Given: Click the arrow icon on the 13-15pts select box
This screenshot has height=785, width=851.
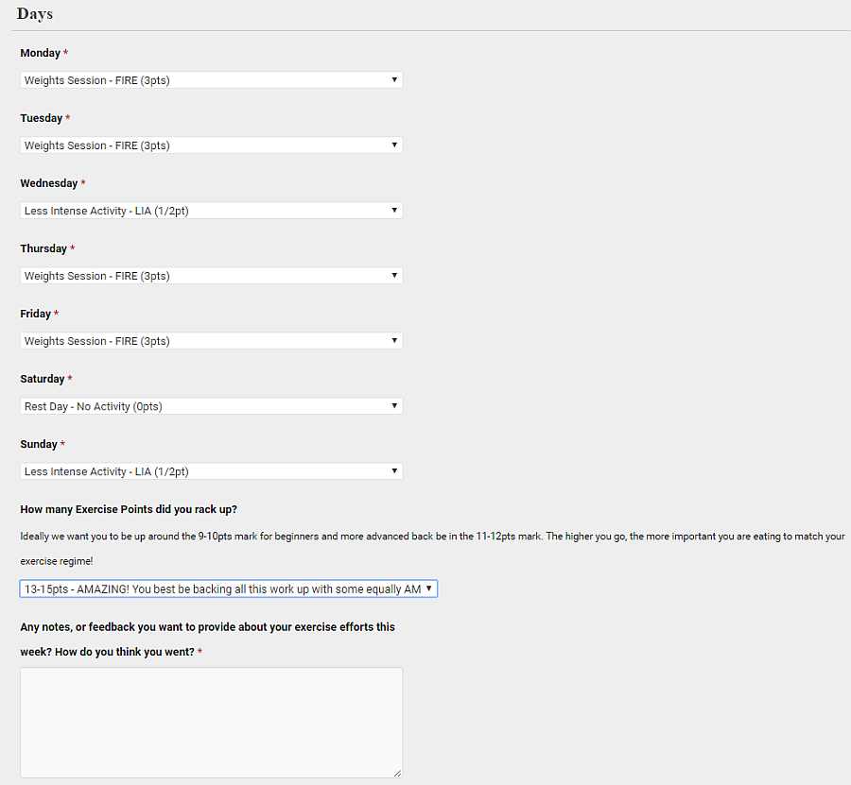Looking at the screenshot, I should tap(429, 589).
